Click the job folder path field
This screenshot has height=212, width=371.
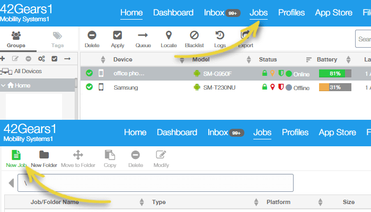click(x=155, y=183)
